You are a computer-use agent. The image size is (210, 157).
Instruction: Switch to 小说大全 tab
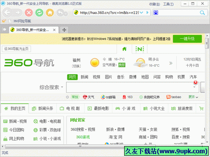154,108
